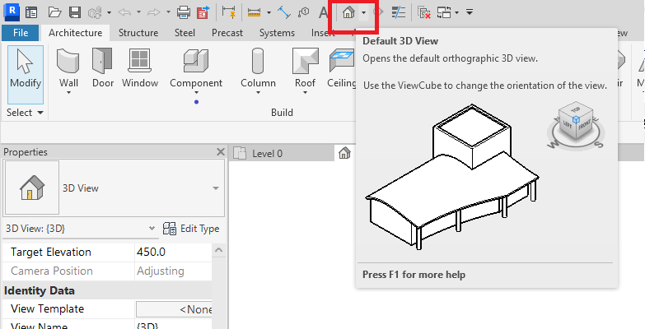Expand the Select panel dropdown

25,113
